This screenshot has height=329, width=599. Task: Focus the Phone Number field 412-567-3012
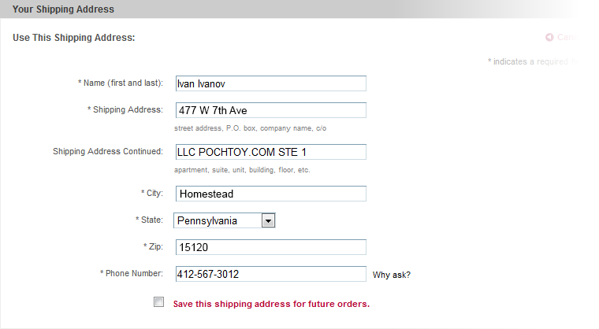click(270, 274)
